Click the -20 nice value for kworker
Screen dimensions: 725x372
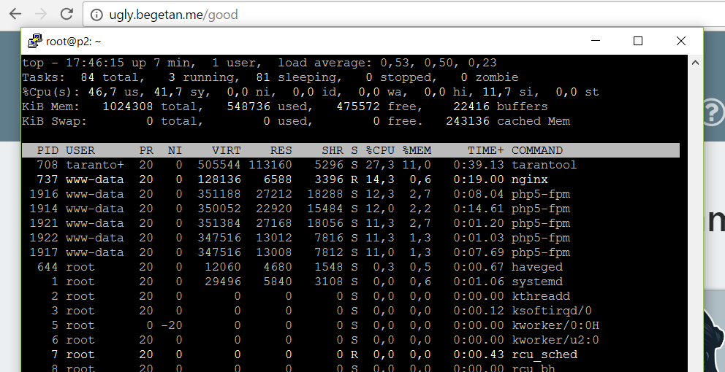[172, 326]
